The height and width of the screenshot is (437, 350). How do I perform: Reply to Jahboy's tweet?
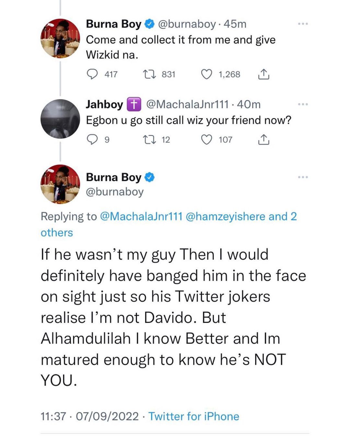(92, 140)
